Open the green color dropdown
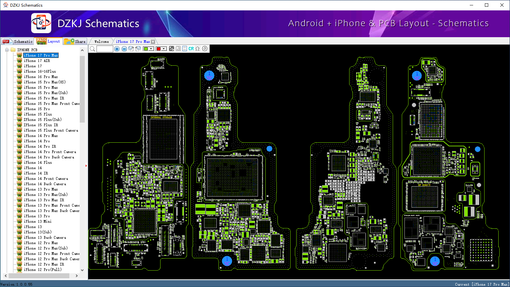Image resolution: width=510 pixels, height=287 pixels. 148,49
